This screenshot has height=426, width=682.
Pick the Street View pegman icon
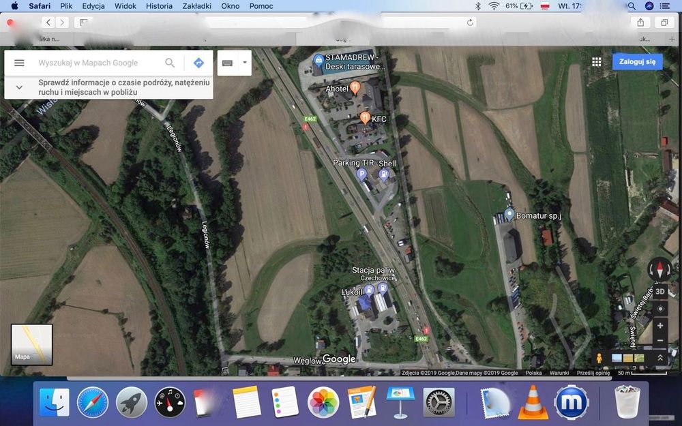pos(599,359)
